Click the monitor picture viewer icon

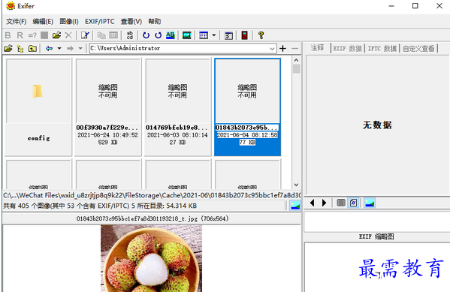pyautogui.click(x=187, y=35)
